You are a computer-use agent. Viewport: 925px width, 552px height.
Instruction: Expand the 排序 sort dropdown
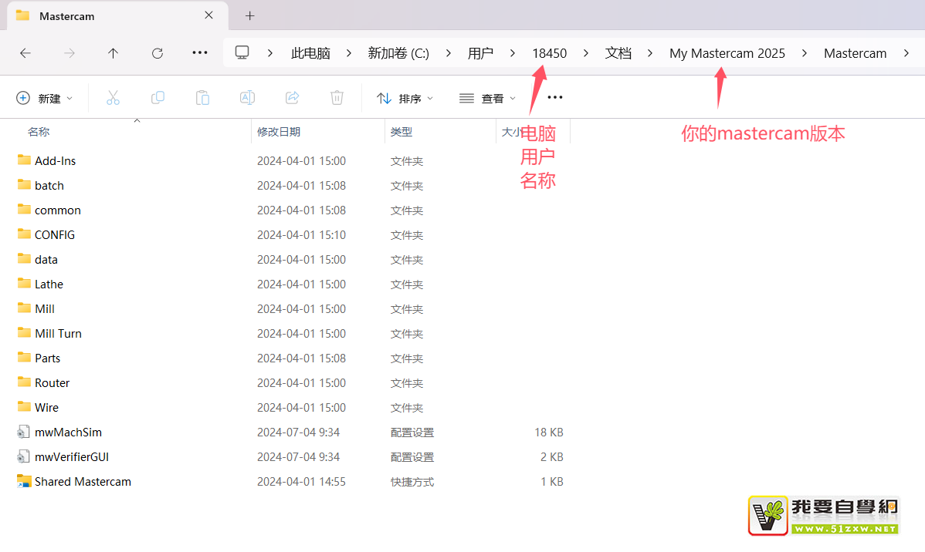[405, 98]
